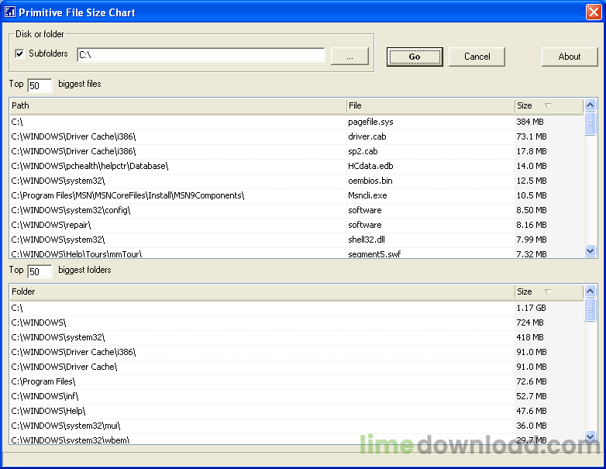
Task: Click the path field containing C:\
Action: click(201, 55)
